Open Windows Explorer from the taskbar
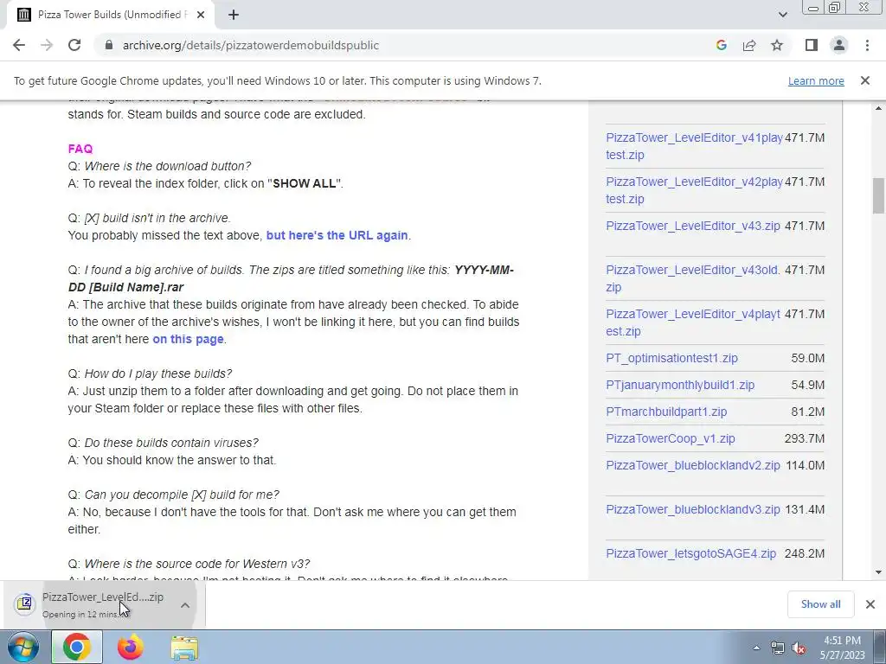Image resolution: width=886 pixels, height=664 pixels. pos(184,648)
